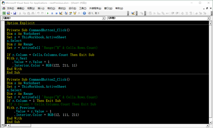Click the VBA icon on menu bar

4,8
